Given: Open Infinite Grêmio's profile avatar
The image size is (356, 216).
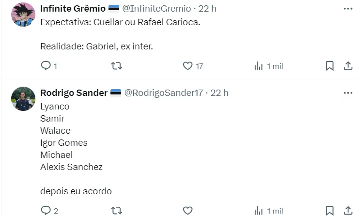Looking at the screenshot, I should 23,15.
